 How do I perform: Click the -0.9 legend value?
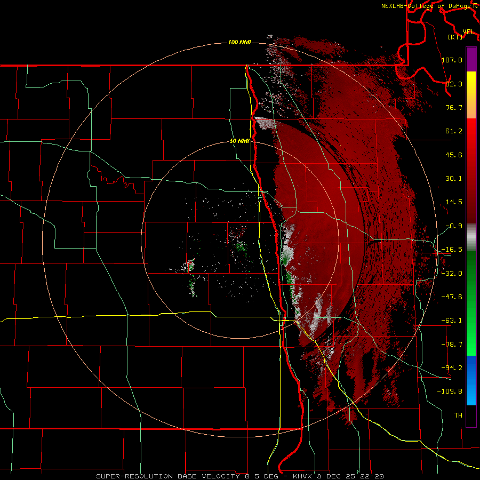pyautogui.click(x=454, y=226)
